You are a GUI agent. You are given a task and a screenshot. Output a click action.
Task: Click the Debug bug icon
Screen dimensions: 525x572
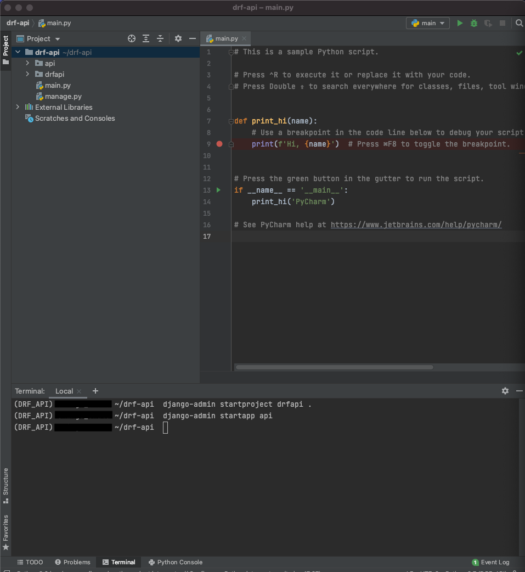(x=474, y=23)
